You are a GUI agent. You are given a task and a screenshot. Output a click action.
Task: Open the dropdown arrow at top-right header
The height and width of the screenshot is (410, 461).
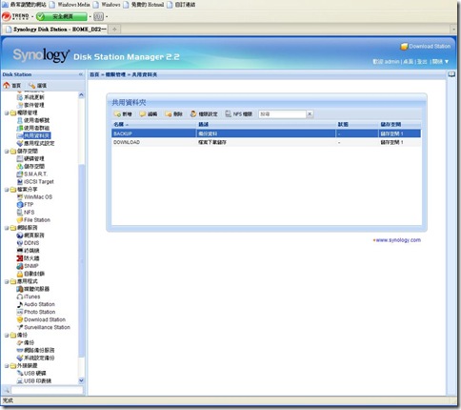click(x=447, y=61)
